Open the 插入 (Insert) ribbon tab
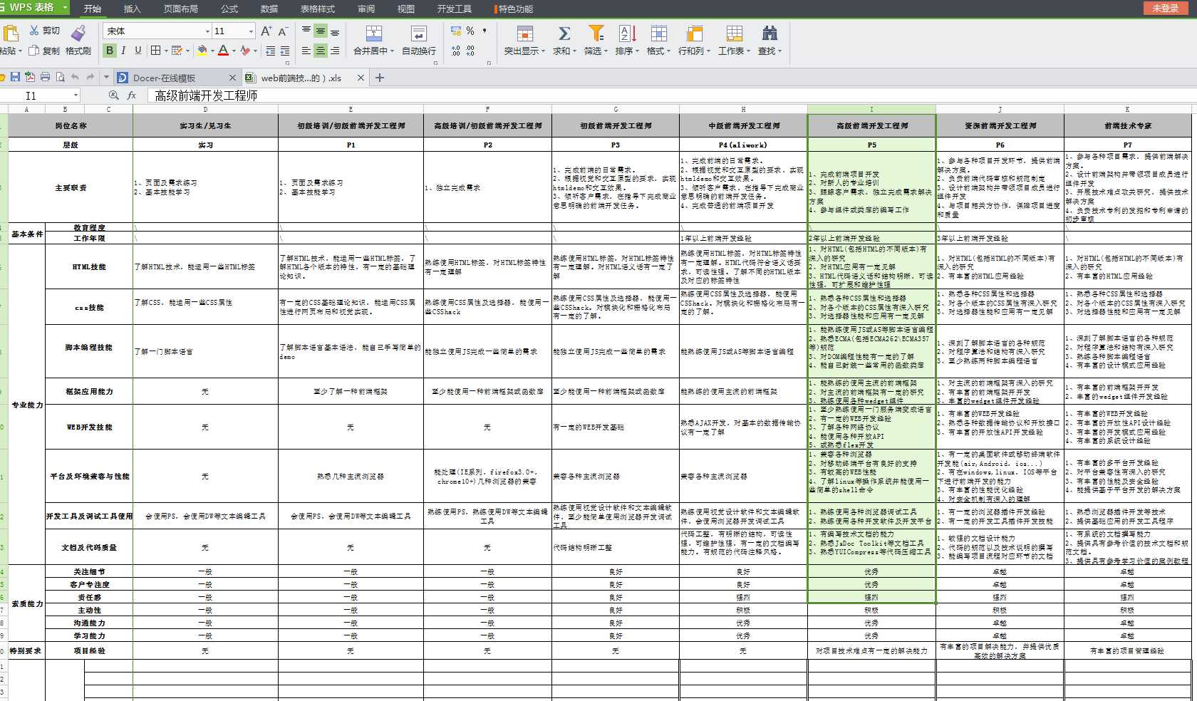The image size is (1197, 701). [x=133, y=9]
